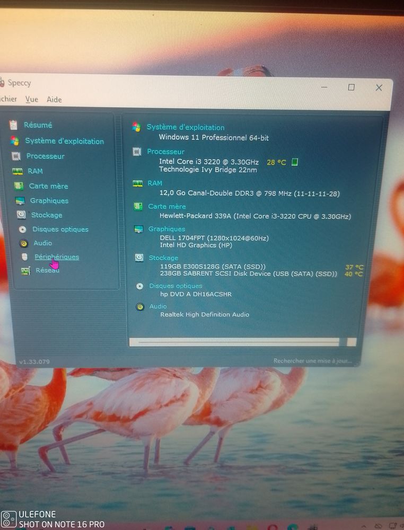Click Rechercher une mise à jour link
404x530 pixels.
click(312, 361)
